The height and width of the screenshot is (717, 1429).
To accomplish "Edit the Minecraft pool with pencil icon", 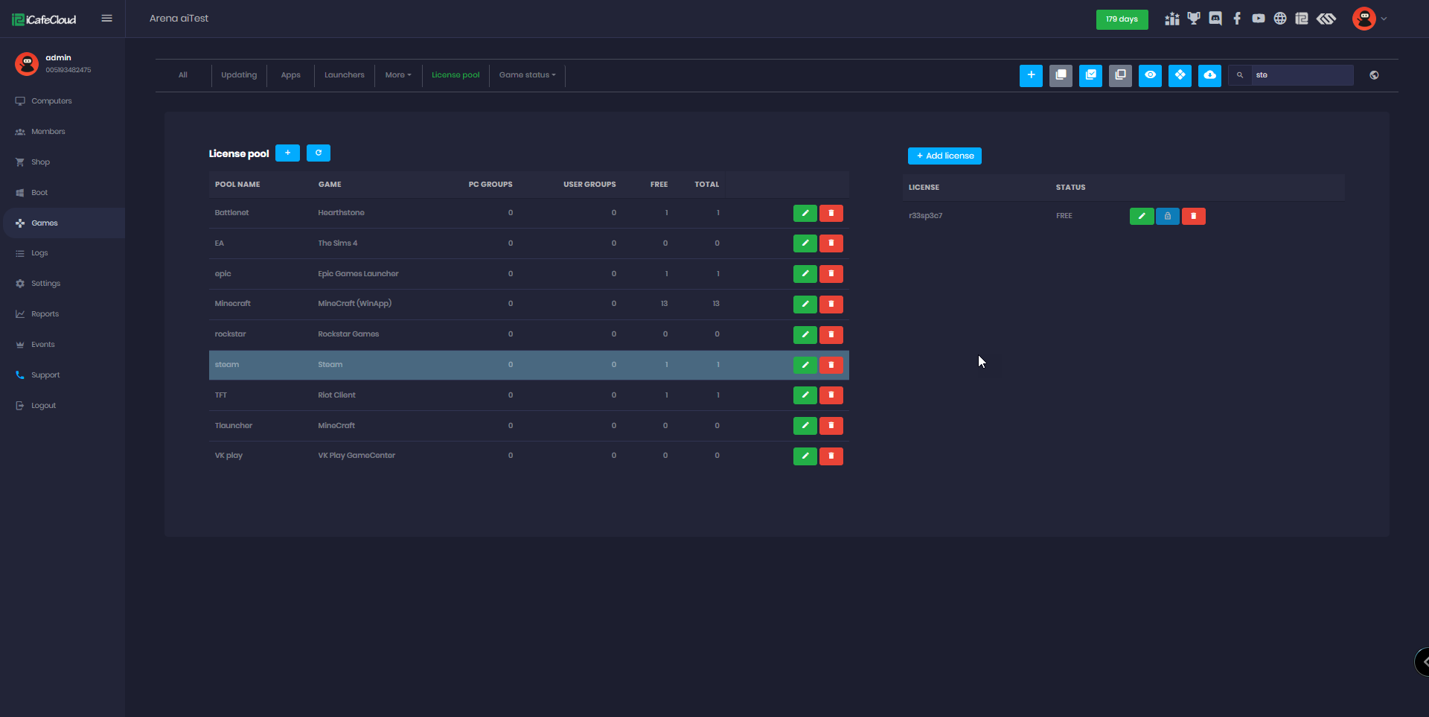I will click(805, 304).
